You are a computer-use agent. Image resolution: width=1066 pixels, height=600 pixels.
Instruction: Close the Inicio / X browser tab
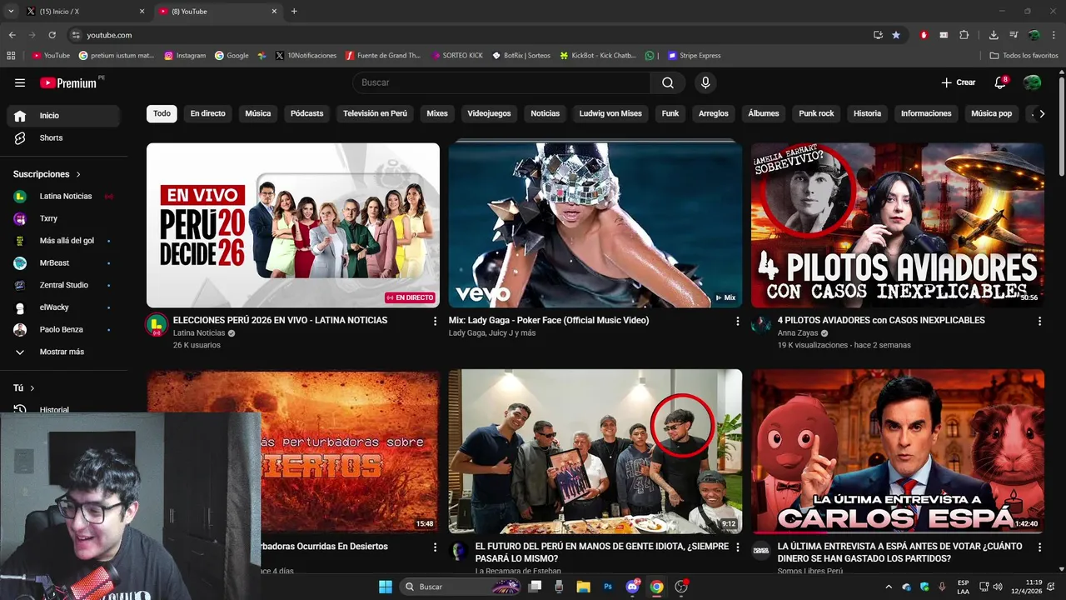(x=142, y=11)
